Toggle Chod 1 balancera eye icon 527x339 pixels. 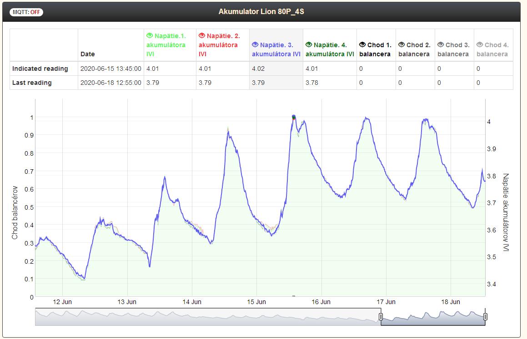[x=362, y=45]
